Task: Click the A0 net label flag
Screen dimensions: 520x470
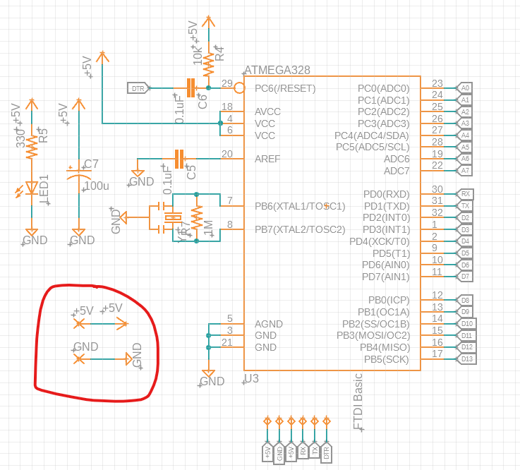Action: pos(464,88)
